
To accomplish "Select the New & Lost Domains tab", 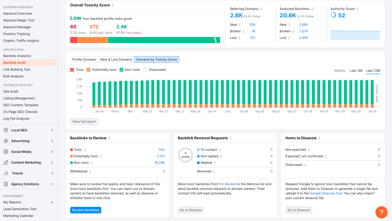I will [x=116, y=60].
